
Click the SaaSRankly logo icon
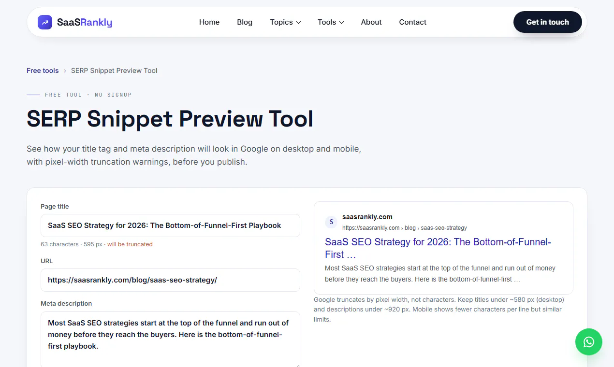(x=45, y=22)
